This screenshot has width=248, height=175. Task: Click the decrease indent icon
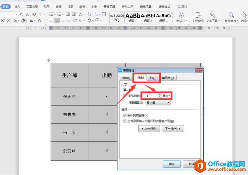click(68, 14)
